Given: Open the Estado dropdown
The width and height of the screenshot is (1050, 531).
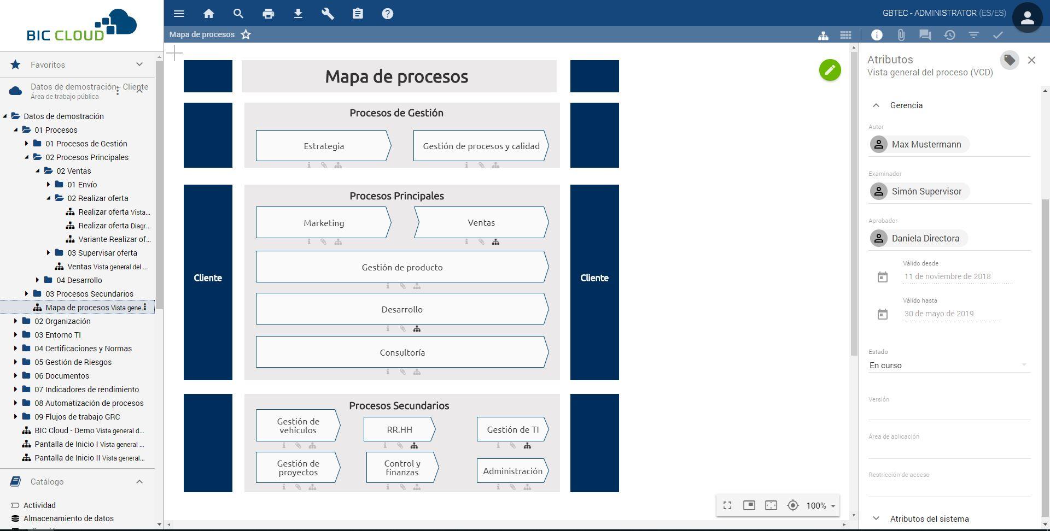Looking at the screenshot, I should tap(949, 365).
